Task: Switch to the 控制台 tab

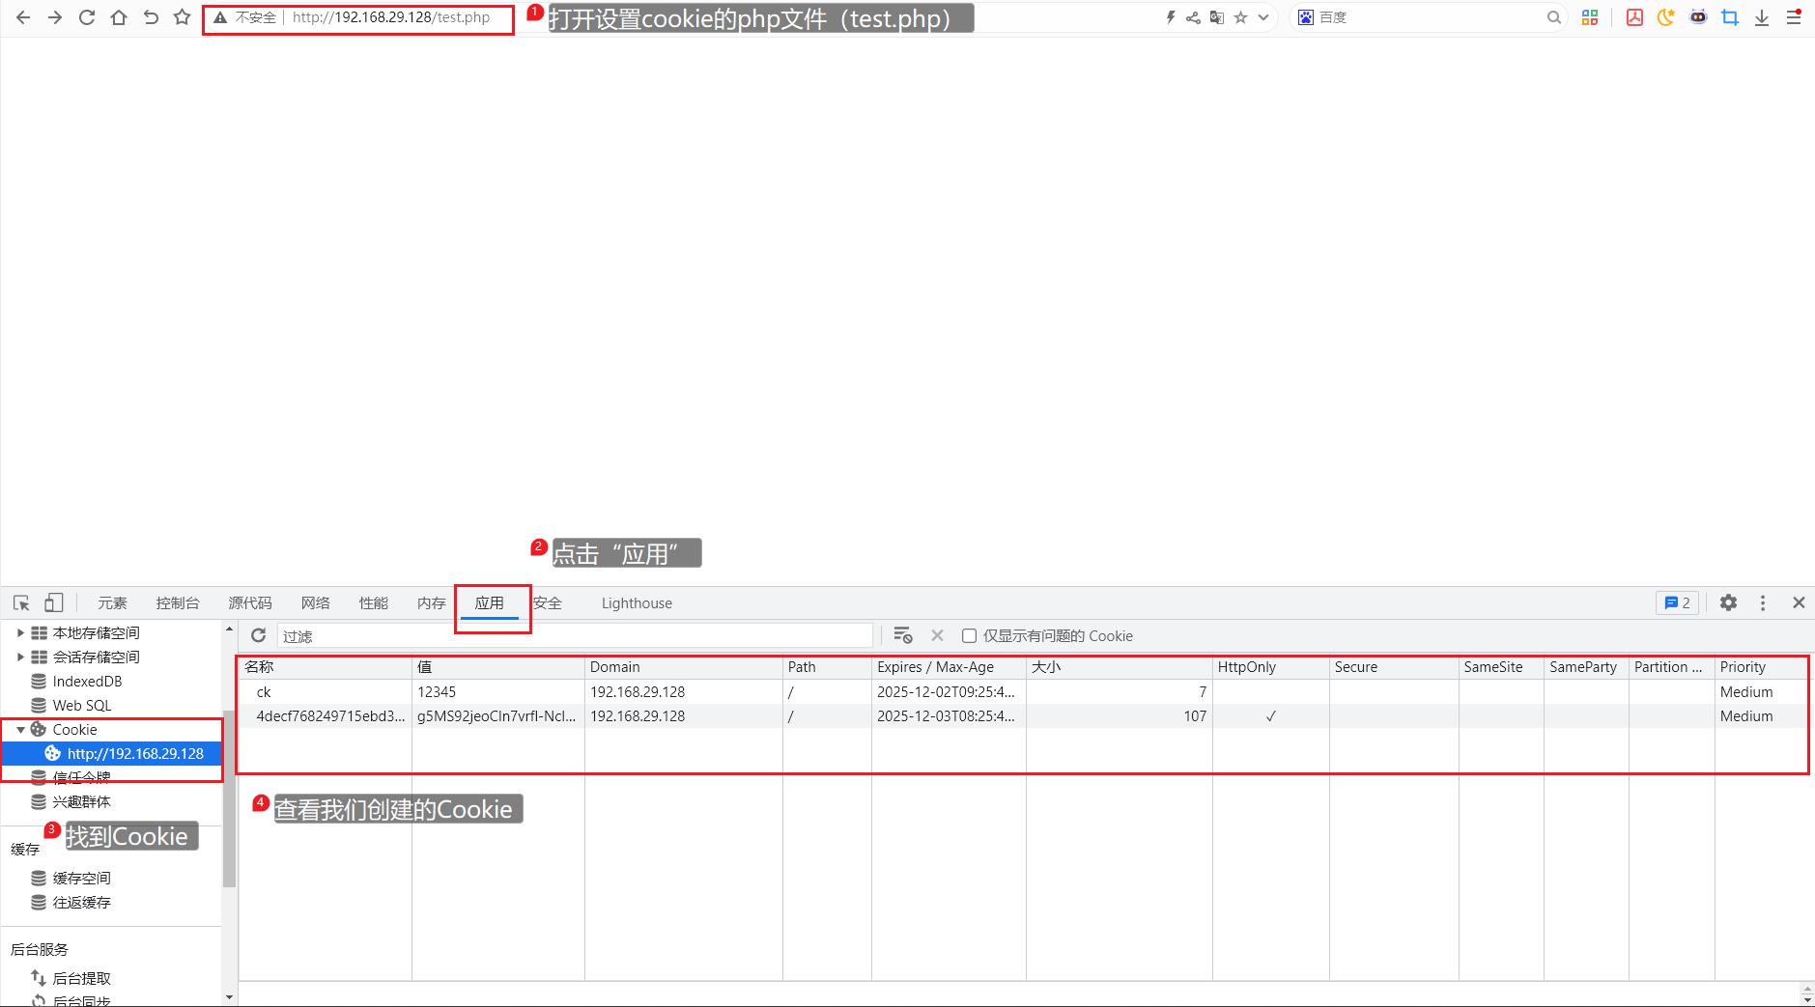Action: point(178,602)
